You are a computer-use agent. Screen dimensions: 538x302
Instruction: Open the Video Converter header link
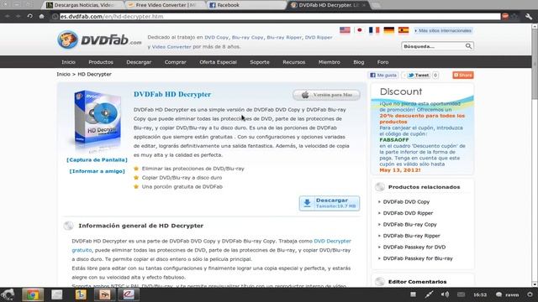point(171,47)
